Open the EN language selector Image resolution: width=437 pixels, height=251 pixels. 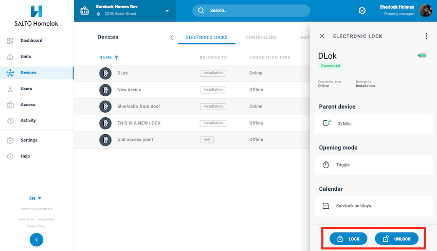35,198
